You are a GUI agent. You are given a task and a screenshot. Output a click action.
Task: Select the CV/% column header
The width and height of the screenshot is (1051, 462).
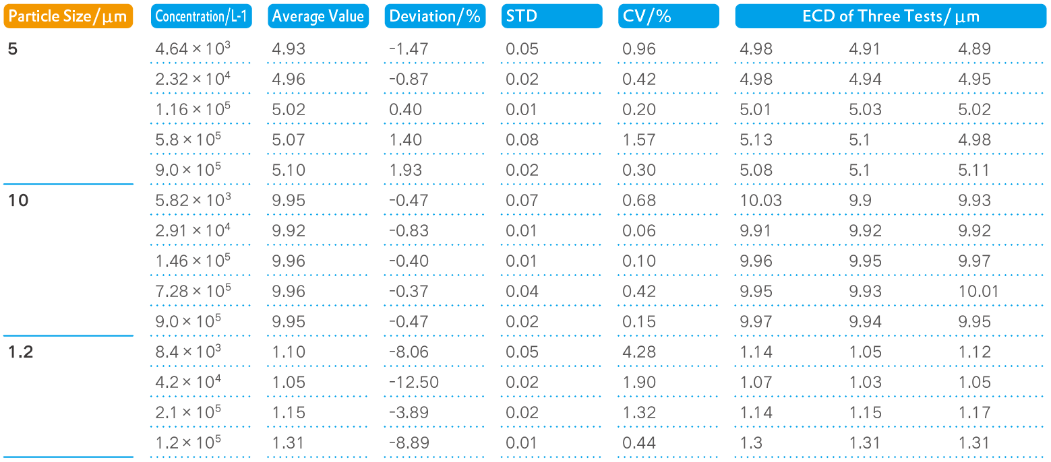[668, 16]
